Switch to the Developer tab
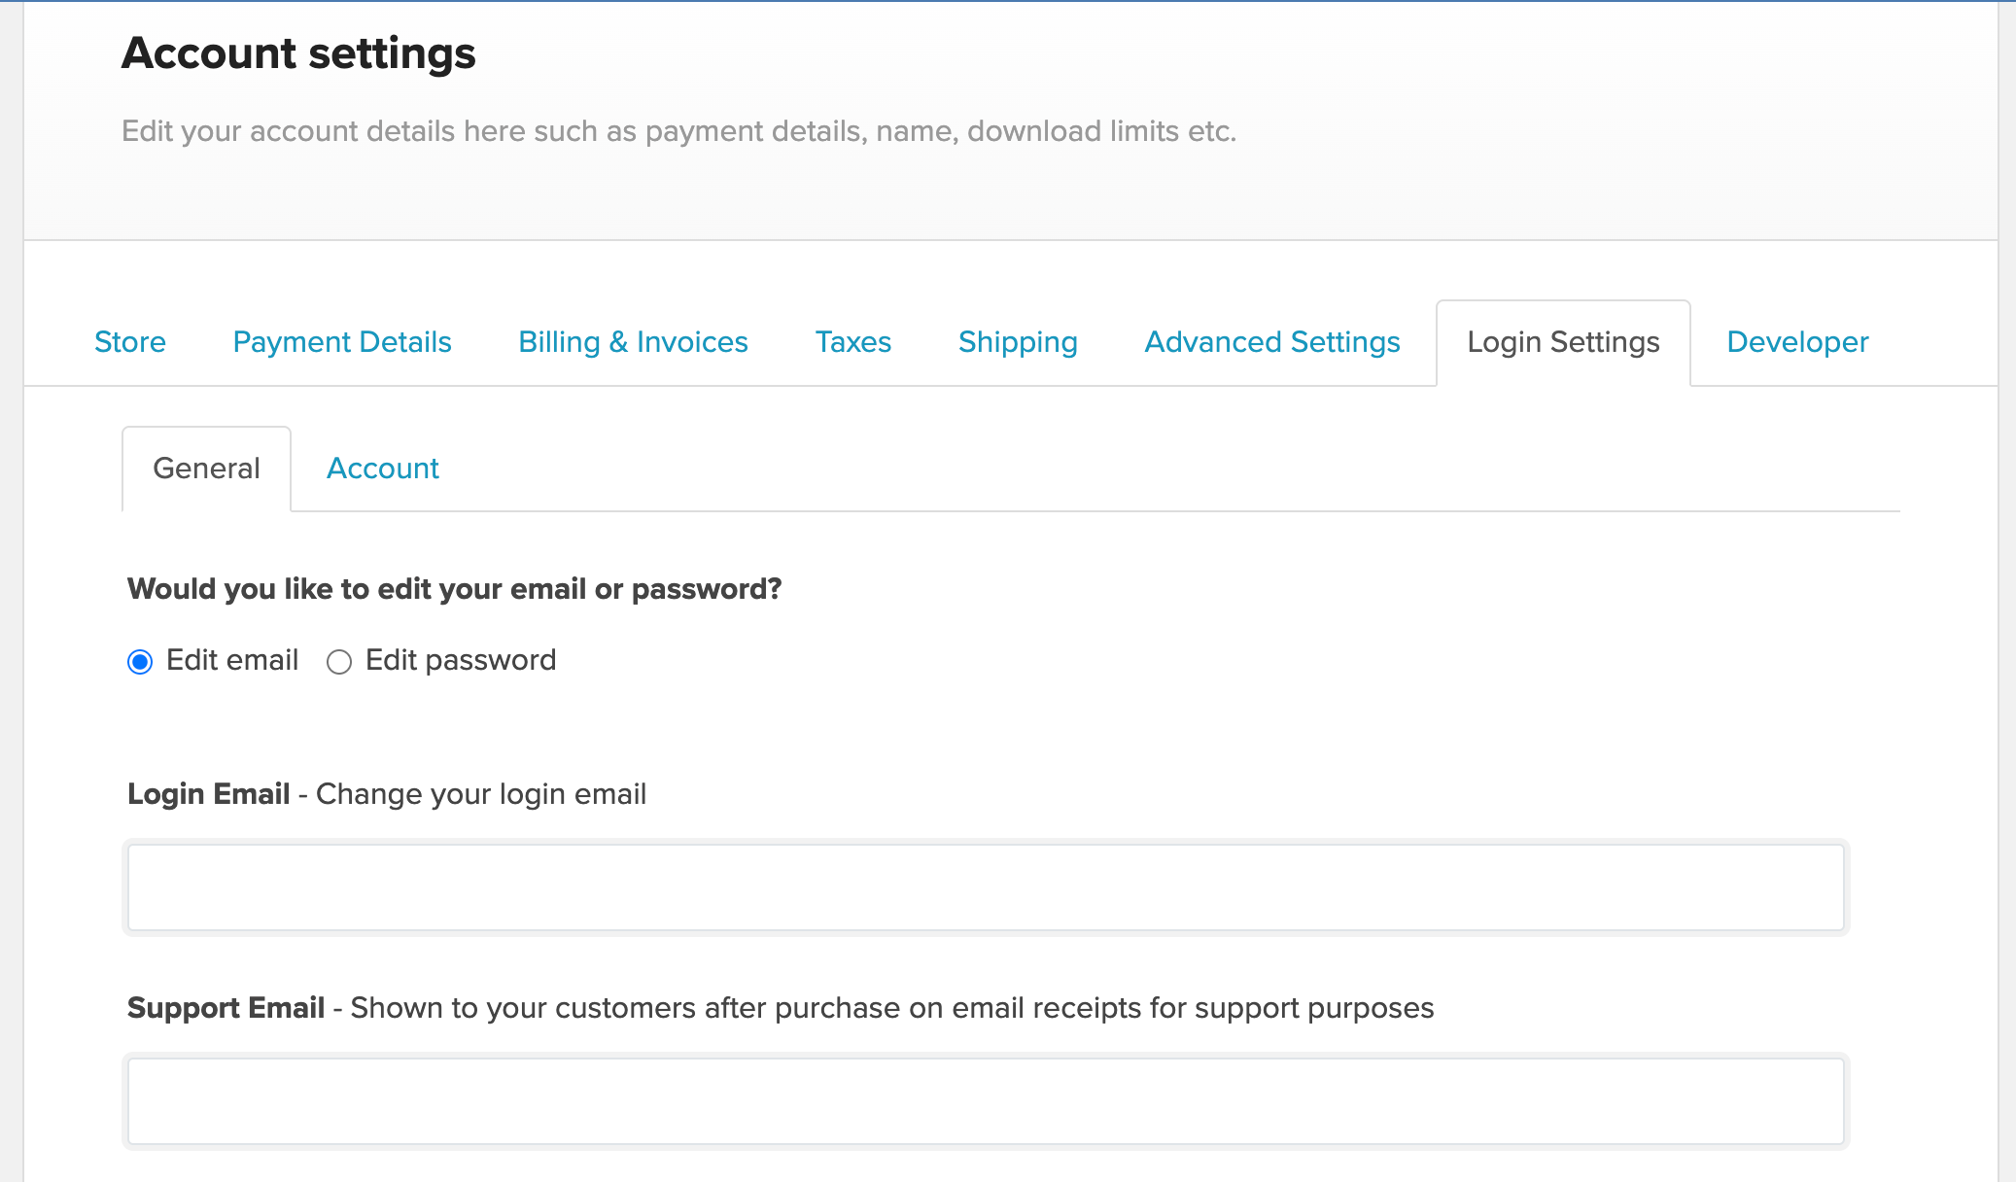 [x=1797, y=342]
